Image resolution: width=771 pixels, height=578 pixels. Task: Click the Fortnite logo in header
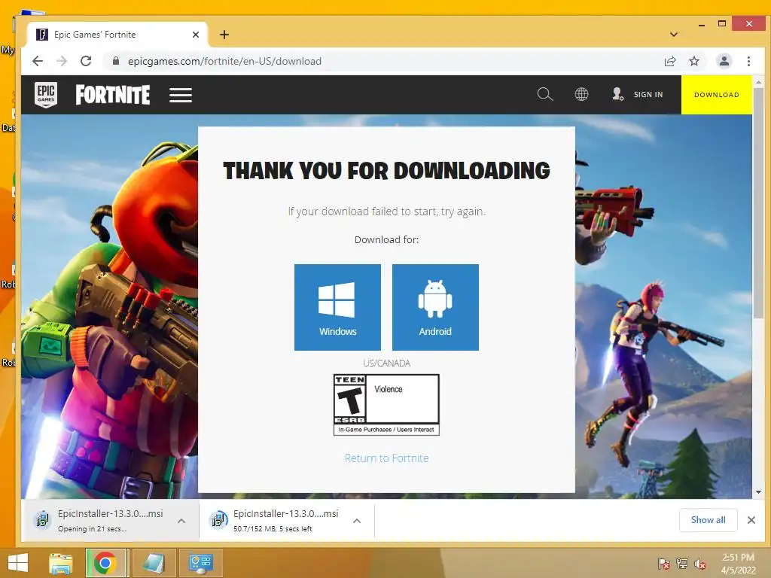click(113, 95)
